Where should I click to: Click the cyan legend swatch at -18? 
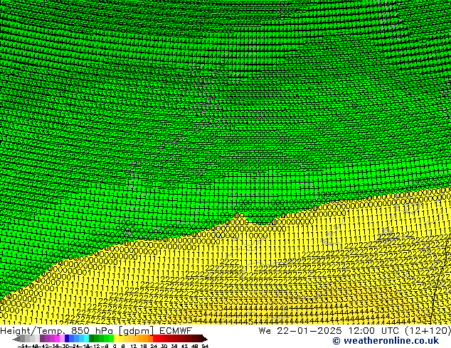pyautogui.click(x=87, y=338)
